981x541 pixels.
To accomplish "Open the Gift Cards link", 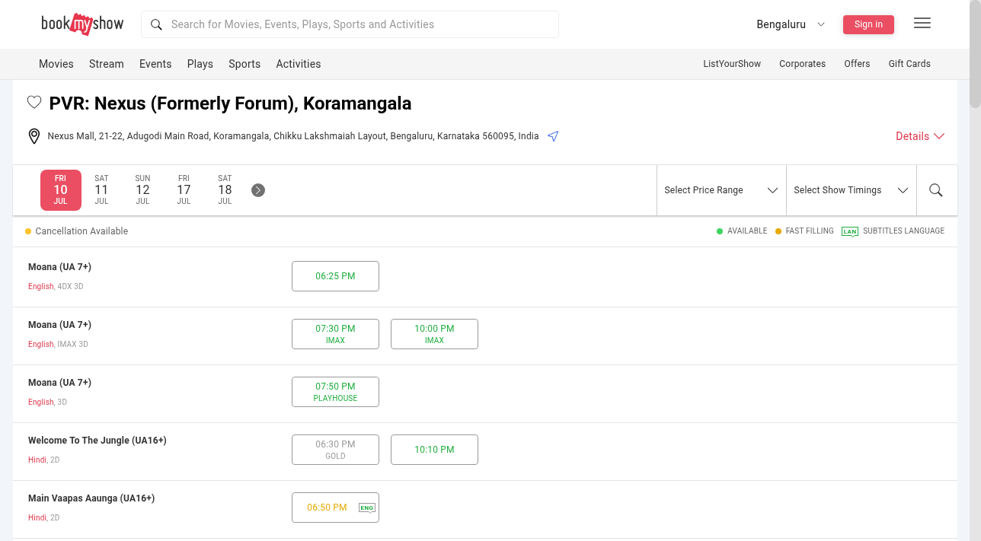I will [909, 64].
